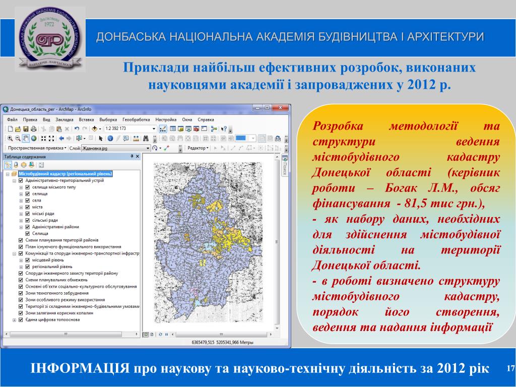
Task: Open the map scale 1:2 392 173 dropdown
Action: 154,128
